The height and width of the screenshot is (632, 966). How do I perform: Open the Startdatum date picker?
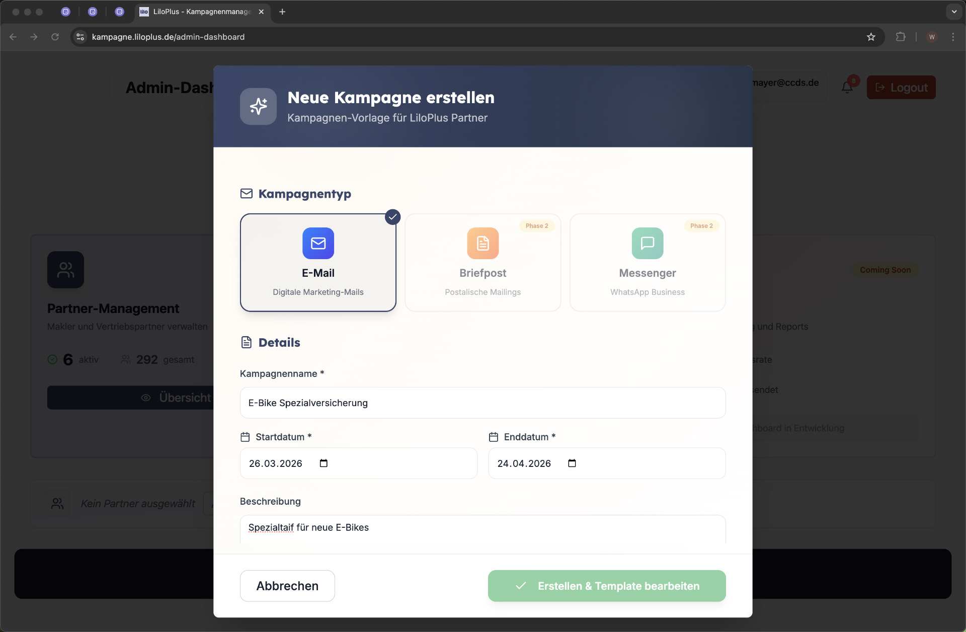point(324,463)
